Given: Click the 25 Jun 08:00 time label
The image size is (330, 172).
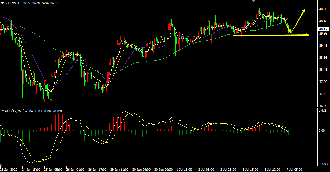Looking at the screenshot, I should coord(53,170).
